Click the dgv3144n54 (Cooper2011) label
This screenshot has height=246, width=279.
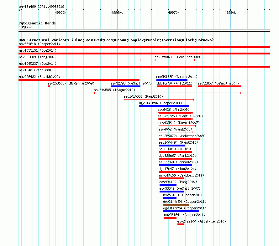(185, 202)
